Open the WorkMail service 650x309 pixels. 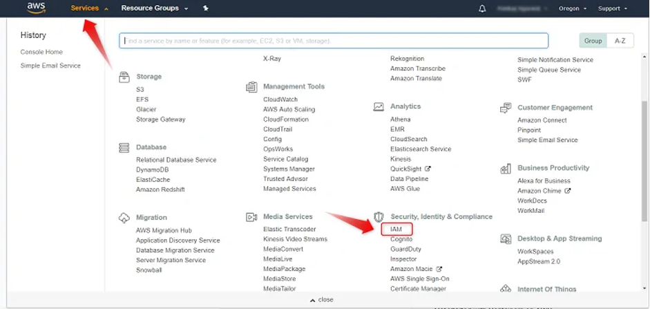click(531, 211)
